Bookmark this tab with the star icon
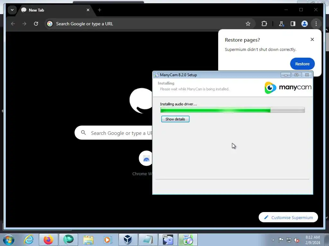The height and width of the screenshot is (246, 329). point(248,24)
